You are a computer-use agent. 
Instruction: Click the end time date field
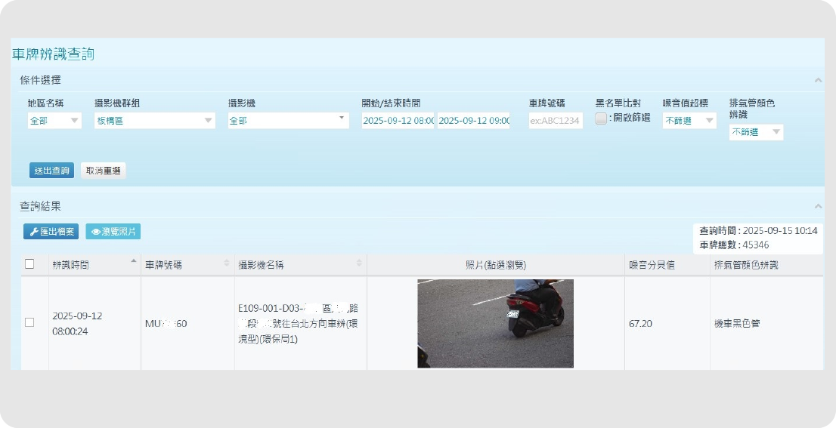473,121
